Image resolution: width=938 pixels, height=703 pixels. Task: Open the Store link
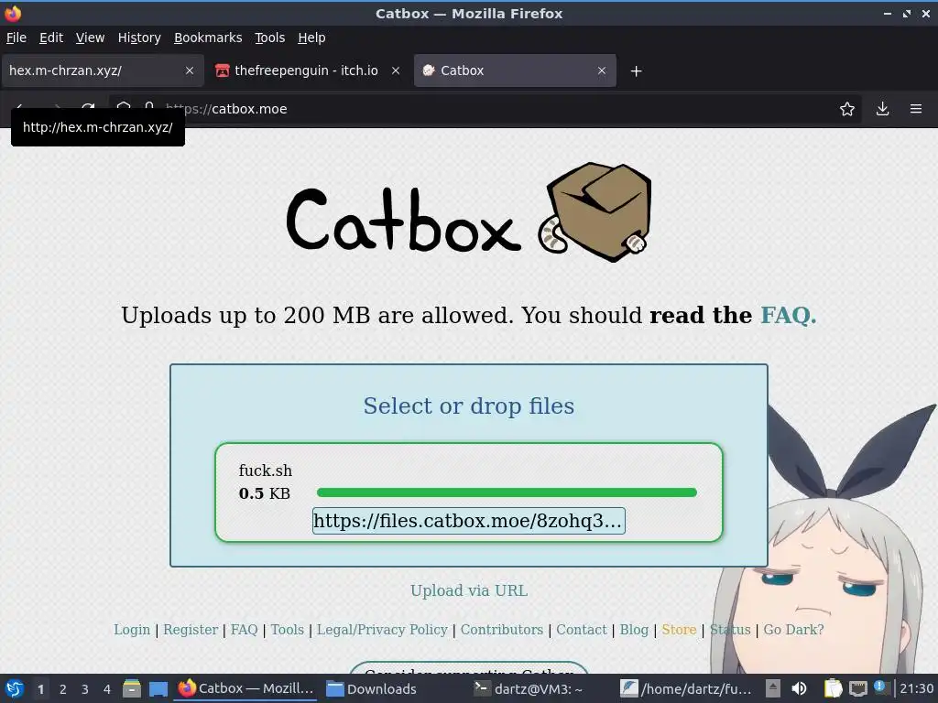[679, 630]
